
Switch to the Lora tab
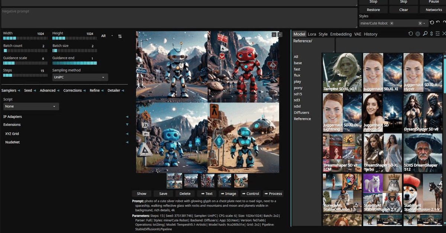312,34
